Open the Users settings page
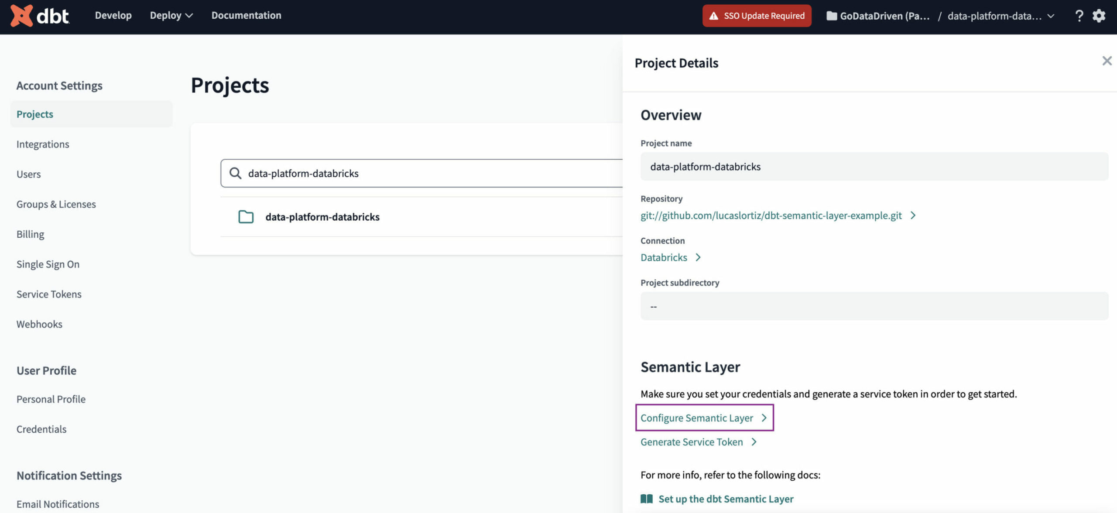The height and width of the screenshot is (513, 1117). (28, 174)
